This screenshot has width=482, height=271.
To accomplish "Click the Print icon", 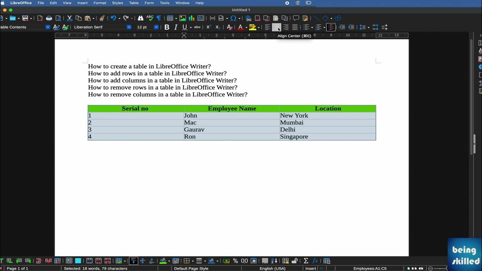I will 49,18.
